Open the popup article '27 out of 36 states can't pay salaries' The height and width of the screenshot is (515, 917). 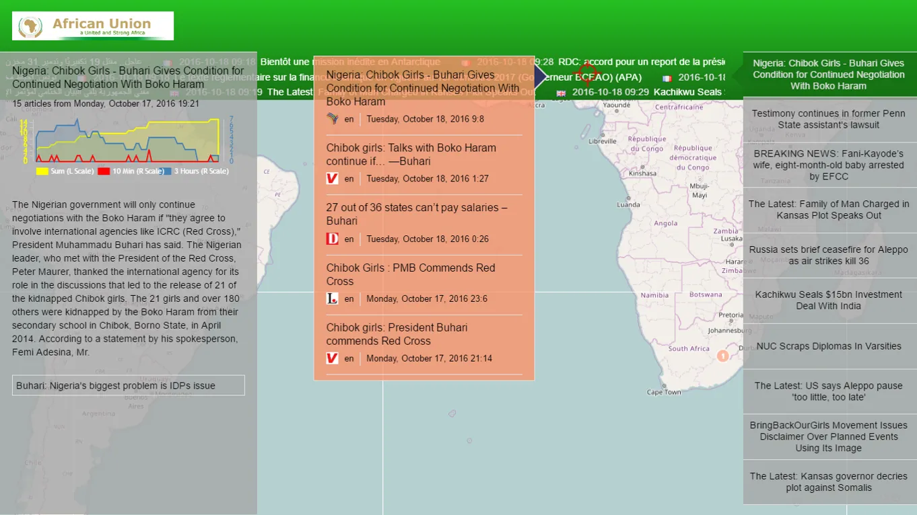click(417, 214)
